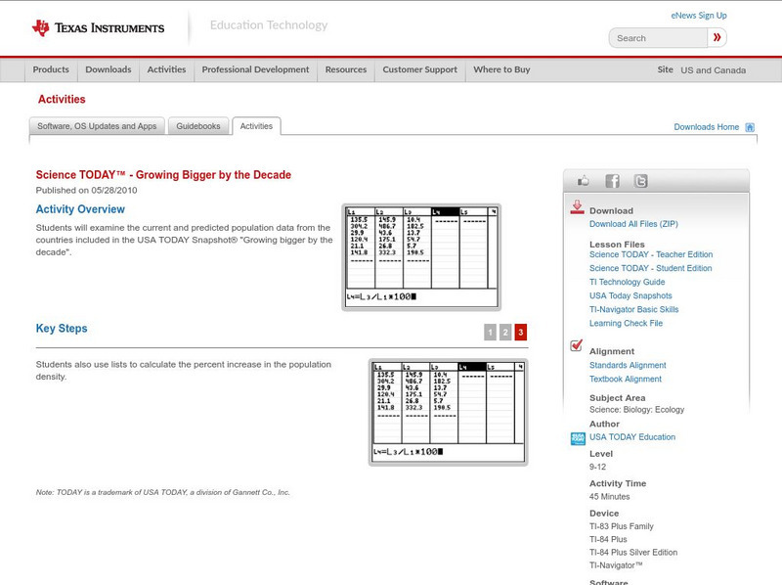
Task: Submit search with the red arrow button
Action: pyautogui.click(x=717, y=37)
